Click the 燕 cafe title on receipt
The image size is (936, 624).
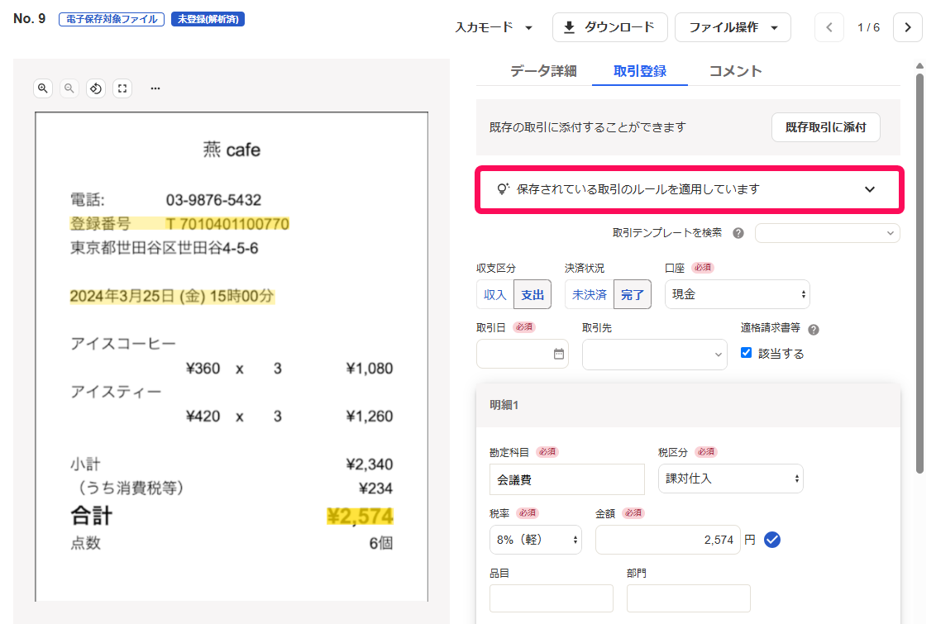tap(232, 149)
